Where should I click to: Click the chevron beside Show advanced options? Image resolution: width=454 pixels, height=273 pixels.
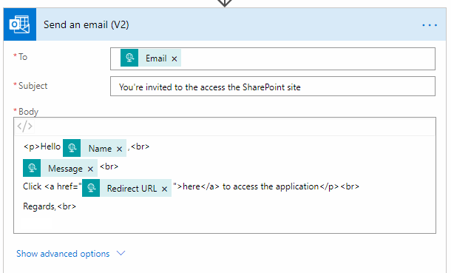tap(121, 253)
